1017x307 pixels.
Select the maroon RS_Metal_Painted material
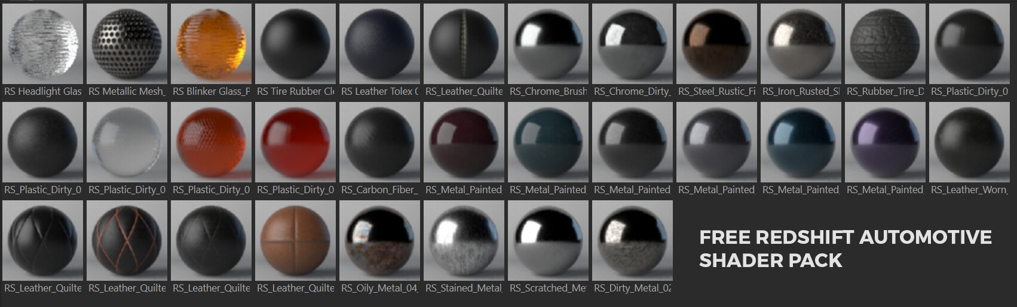(x=464, y=142)
